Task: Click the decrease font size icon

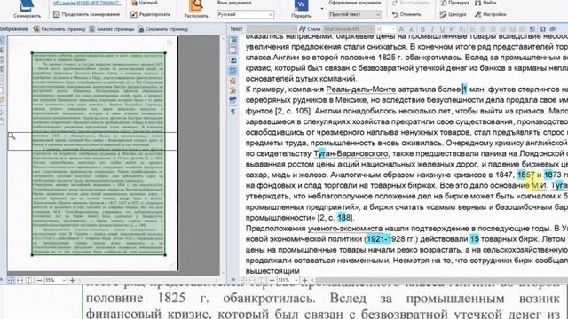Action: [412, 29]
